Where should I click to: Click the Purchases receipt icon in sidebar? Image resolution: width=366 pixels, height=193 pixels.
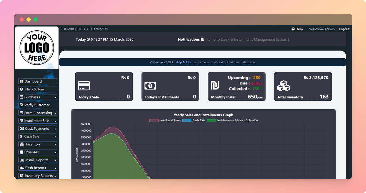tap(21, 97)
